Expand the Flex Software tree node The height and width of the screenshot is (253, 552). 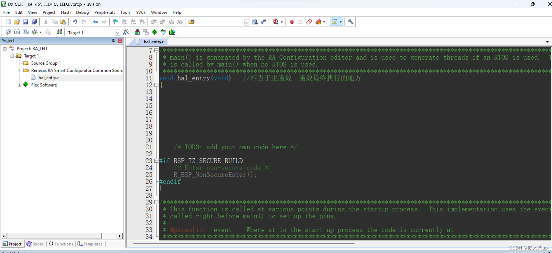tap(20, 85)
